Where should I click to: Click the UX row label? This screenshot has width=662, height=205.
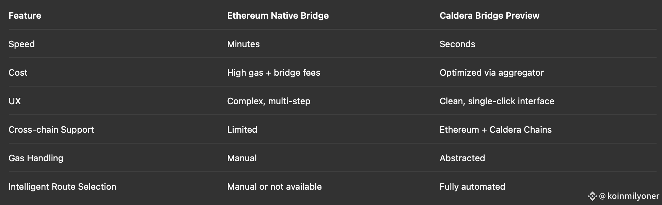tap(15, 101)
